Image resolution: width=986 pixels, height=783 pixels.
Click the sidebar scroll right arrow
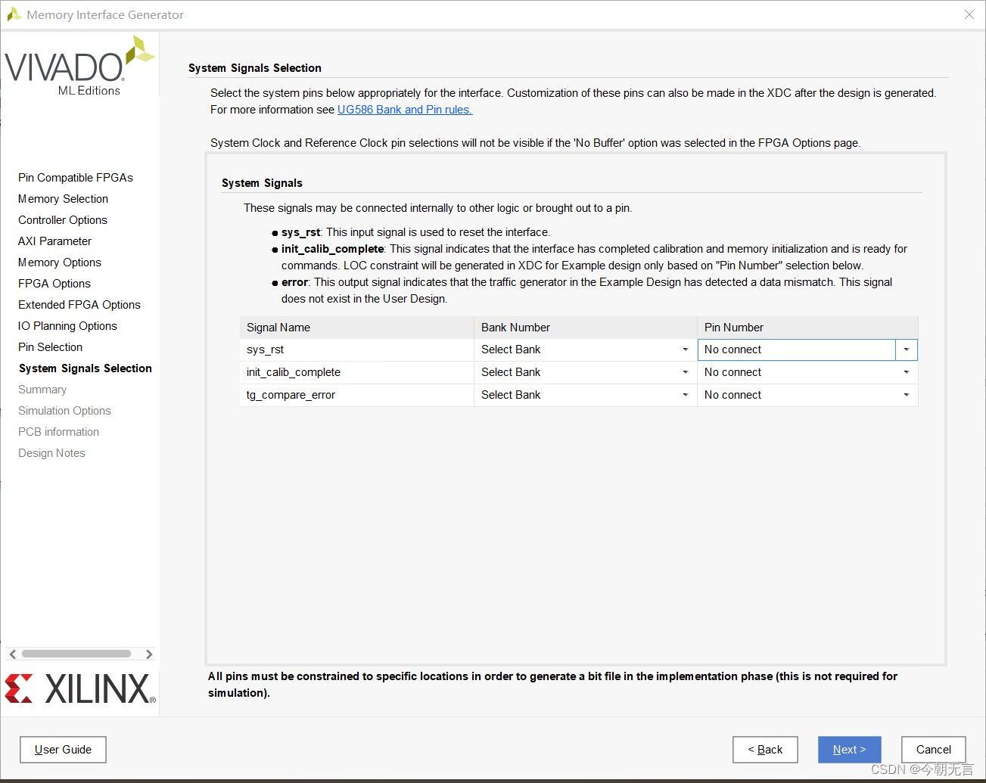(149, 654)
